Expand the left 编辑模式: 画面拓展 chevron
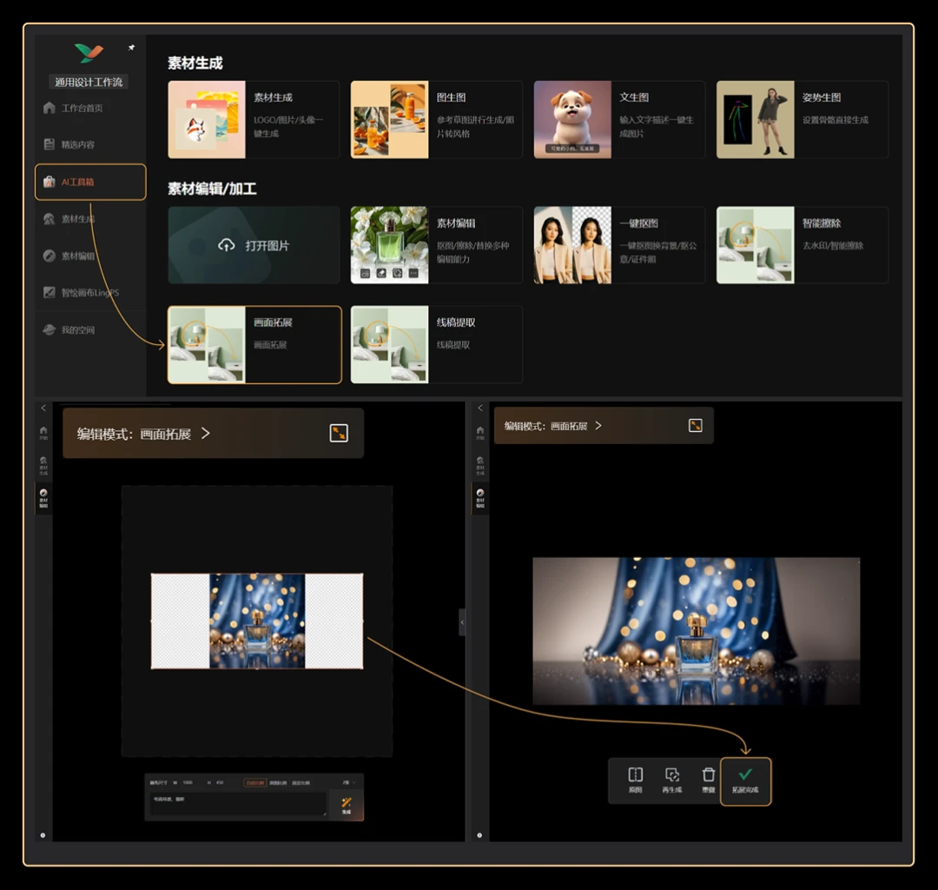Image resolution: width=938 pixels, height=890 pixels. click(206, 433)
